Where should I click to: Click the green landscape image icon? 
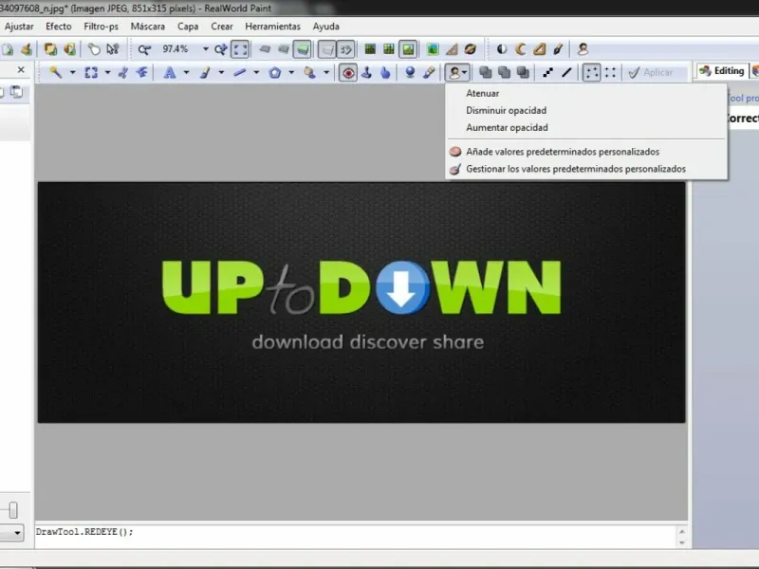[x=433, y=49]
